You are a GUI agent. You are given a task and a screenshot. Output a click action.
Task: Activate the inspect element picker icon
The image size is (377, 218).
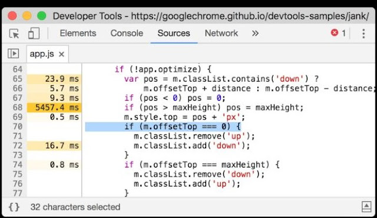[x=14, y=33]
